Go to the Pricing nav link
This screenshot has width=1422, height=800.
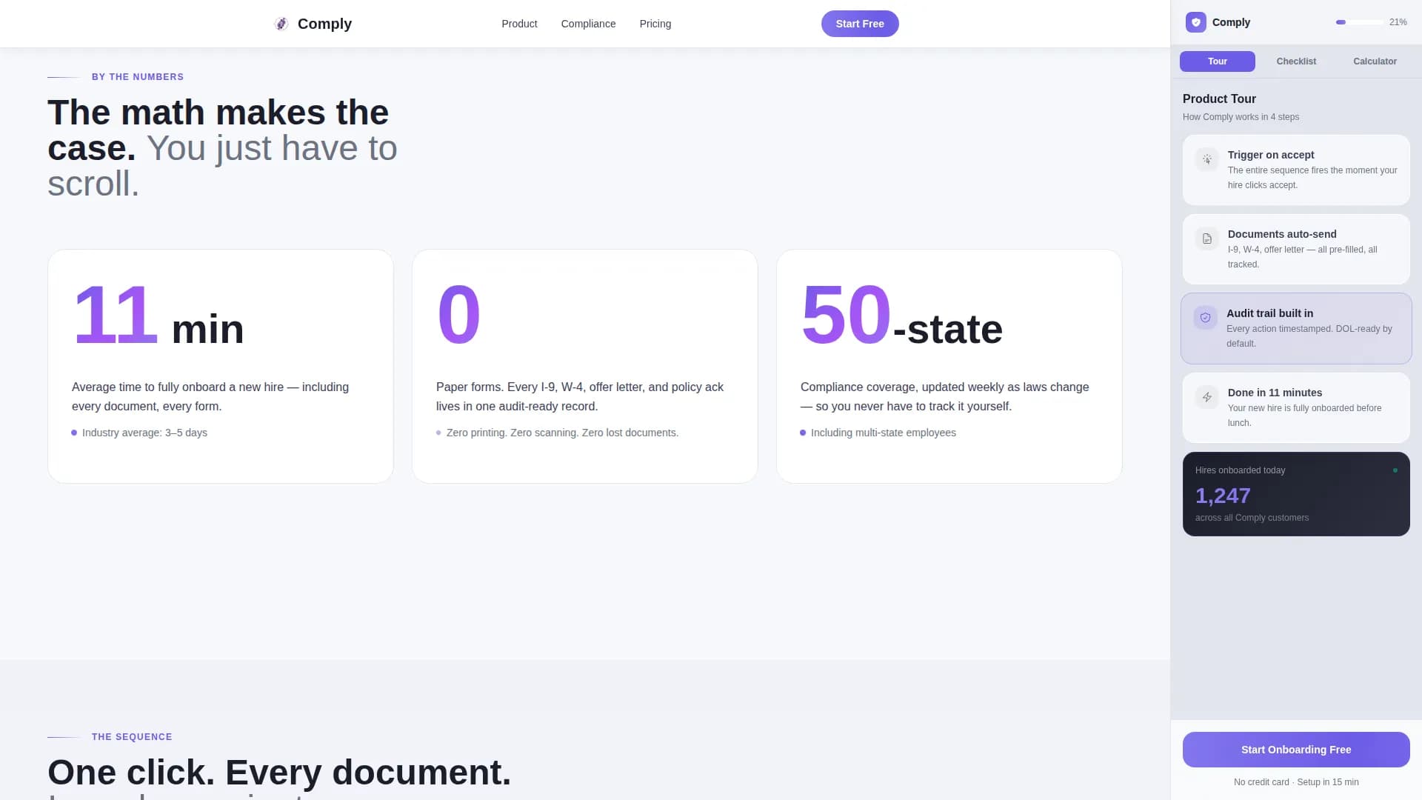tap(655, 24)
